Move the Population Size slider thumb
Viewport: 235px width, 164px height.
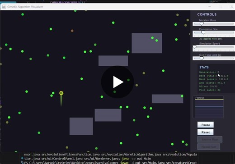203,32
